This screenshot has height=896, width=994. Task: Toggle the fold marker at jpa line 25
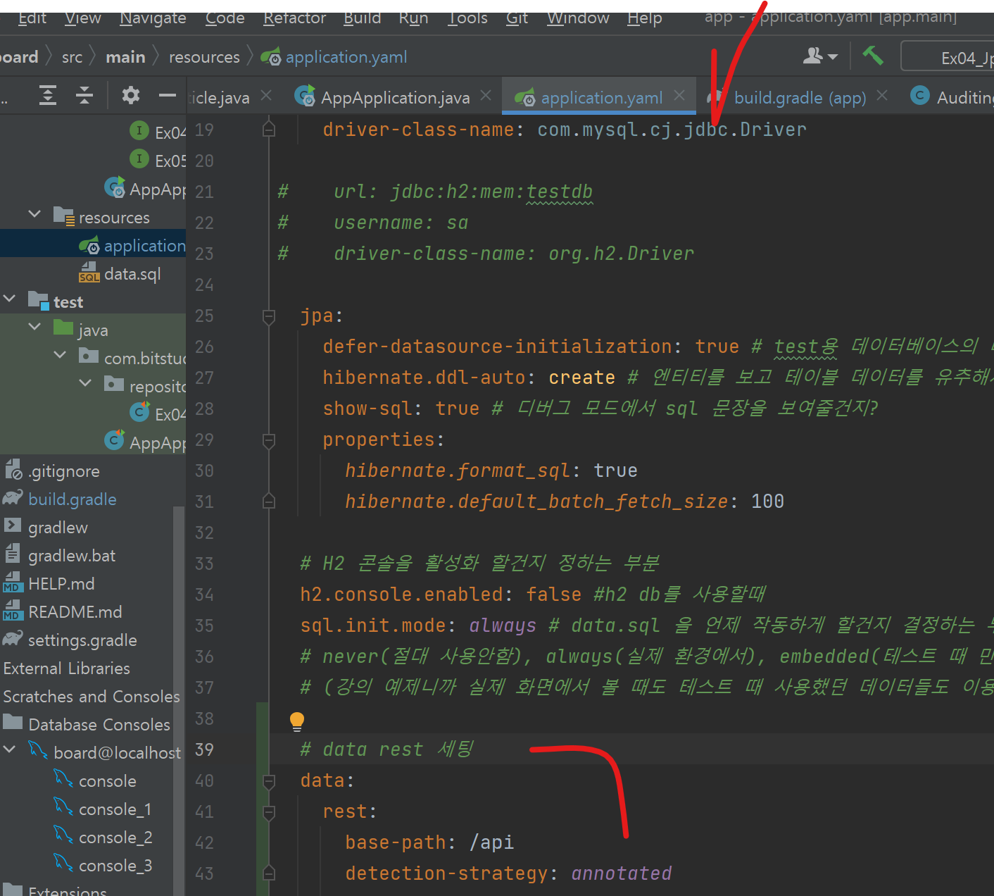[x=269, y=316]
